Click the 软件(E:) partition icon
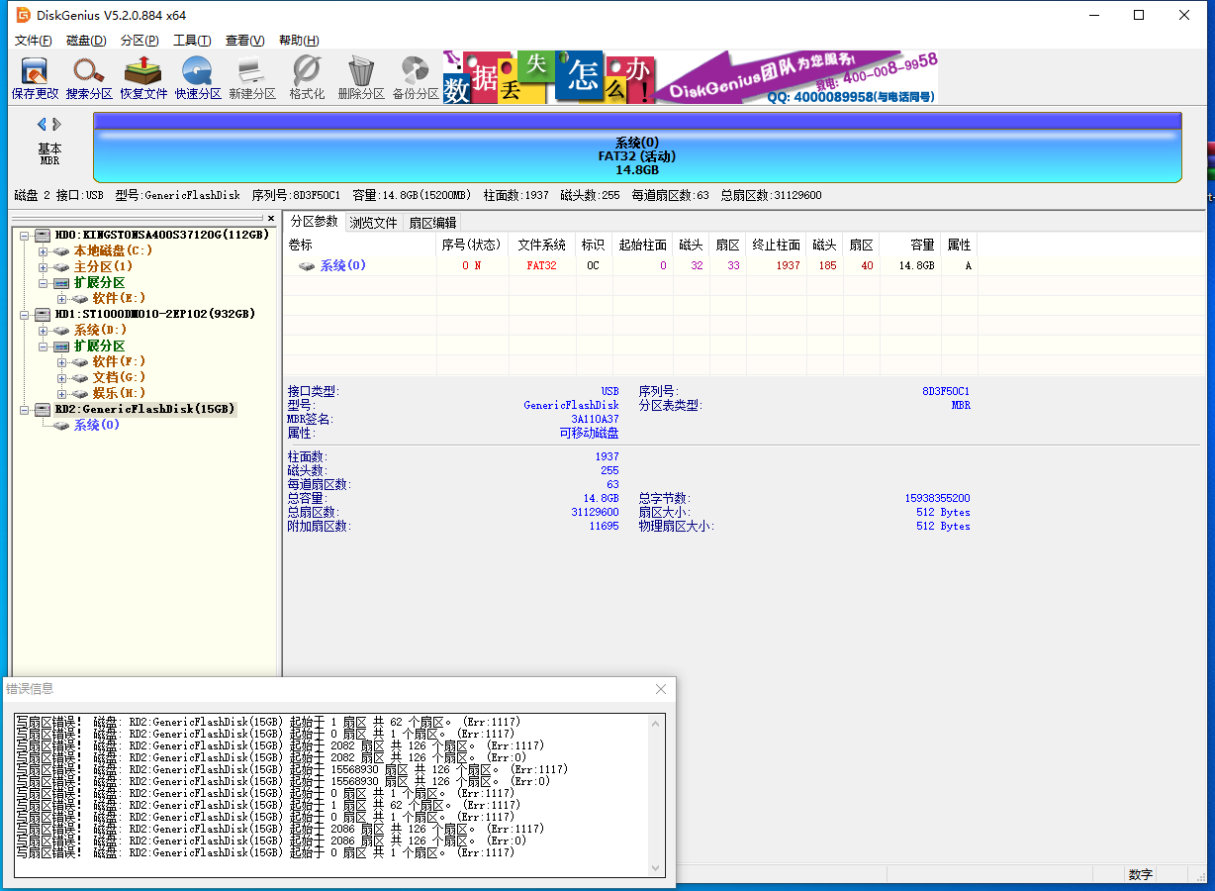This screenshot has width=1215, height=891. pos(80,298)
